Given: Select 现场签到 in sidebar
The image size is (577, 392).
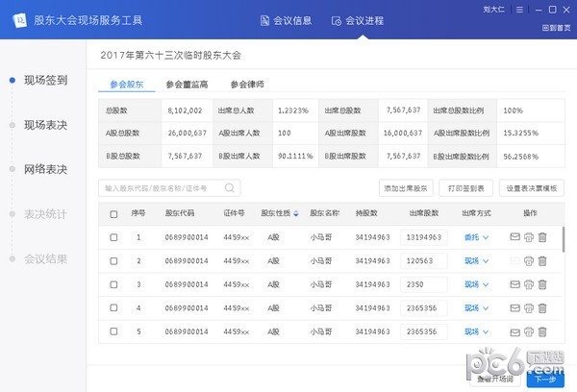Looking at the screenshot, I should pos(45,80).
